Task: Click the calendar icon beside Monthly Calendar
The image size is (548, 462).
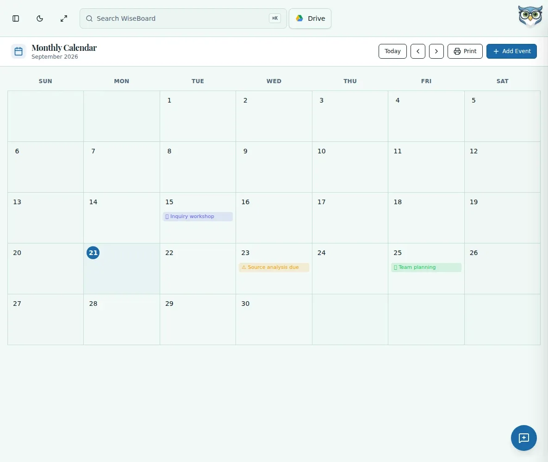Action: (x=19, y=51)
